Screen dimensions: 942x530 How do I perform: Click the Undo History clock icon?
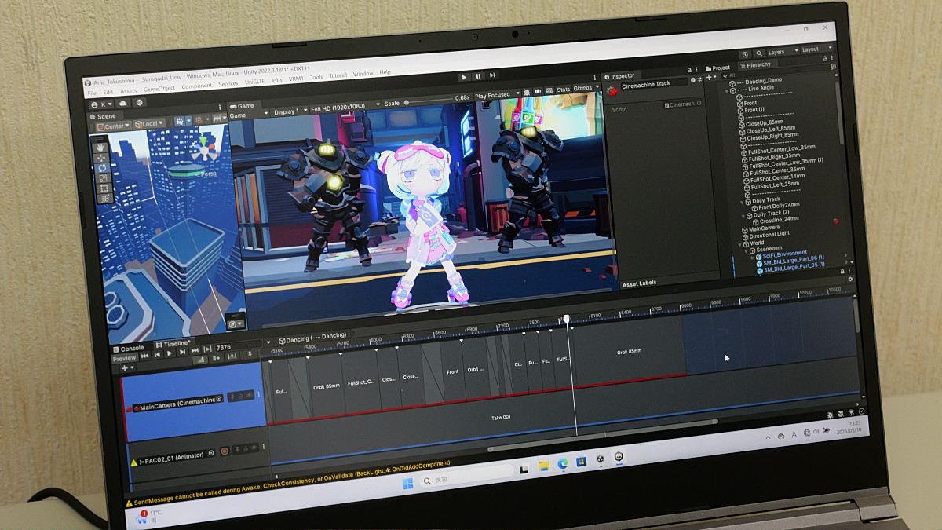pyautogui.click(x=745, y=54)
